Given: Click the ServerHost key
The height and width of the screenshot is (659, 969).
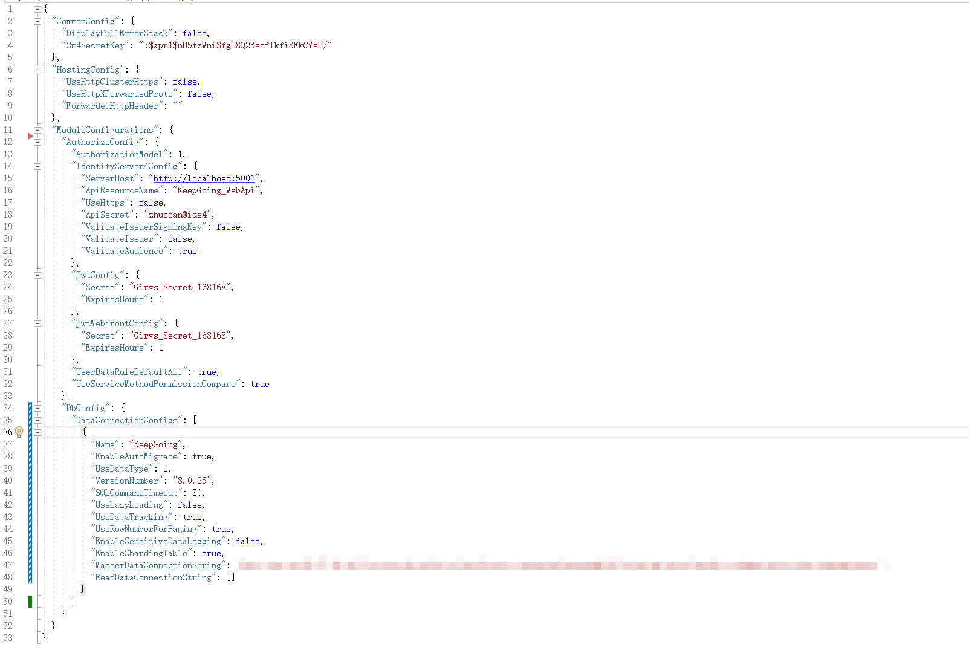Looking at the screenshot, I should (x=110, y=178).
